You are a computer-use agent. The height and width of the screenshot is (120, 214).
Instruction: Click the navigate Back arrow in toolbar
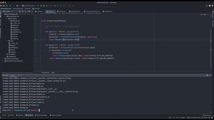pos(10,6)
